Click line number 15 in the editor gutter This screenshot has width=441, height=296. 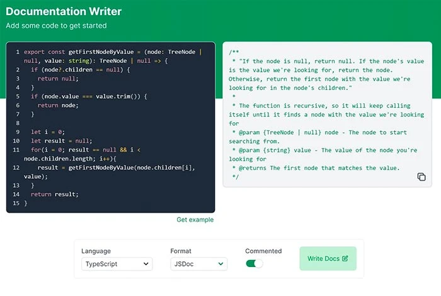(x=16, y=203)
